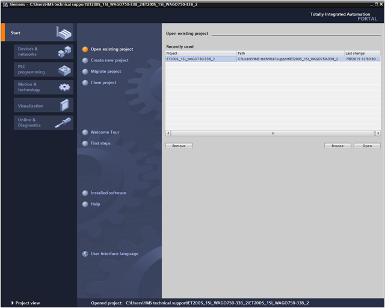Click the Motion & technology gear icon
The height and width of the screenshot is (308, 385).
pos(64,87)
